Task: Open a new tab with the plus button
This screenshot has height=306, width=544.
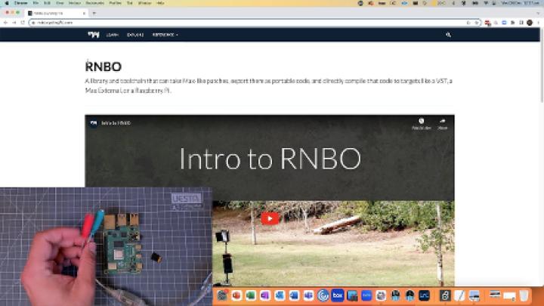Action: click(x=94, y=13)
